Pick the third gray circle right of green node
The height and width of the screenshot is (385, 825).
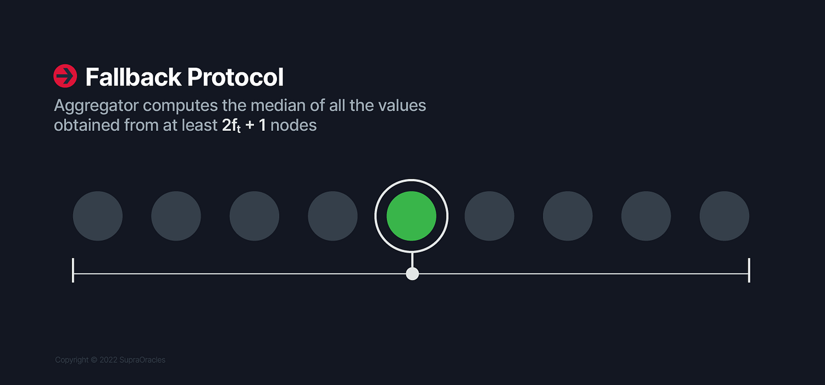[x=646, y=216]
